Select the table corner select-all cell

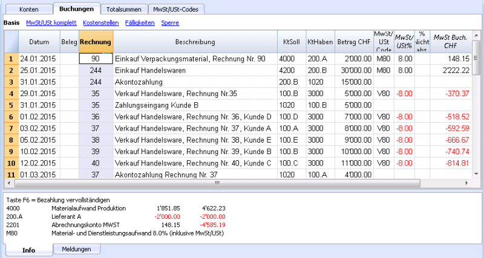coord(11,42)
